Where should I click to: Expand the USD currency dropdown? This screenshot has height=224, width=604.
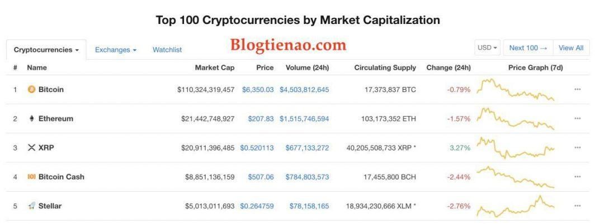click(x=487, y=48)
